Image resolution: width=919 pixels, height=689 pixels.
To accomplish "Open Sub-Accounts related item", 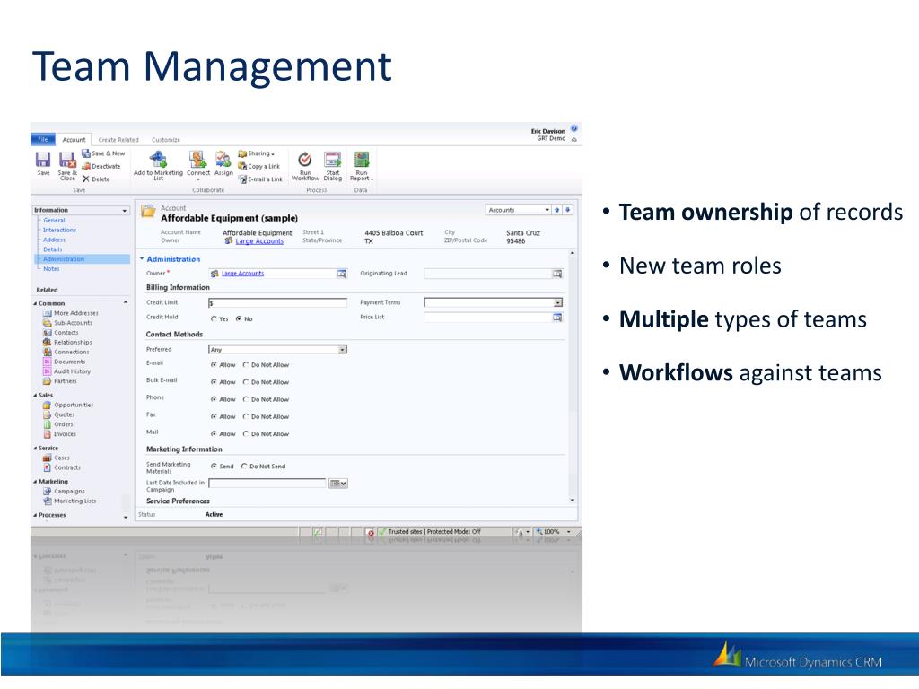I will (x=66, y=323).
